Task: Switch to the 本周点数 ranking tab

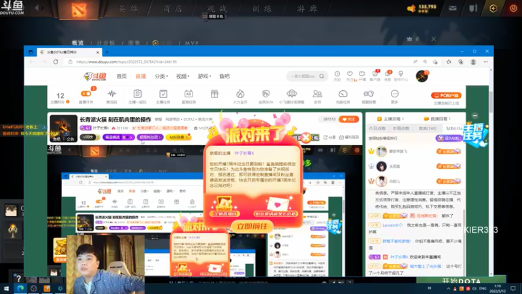Action: pyautogui.click(x=401, y=128)
